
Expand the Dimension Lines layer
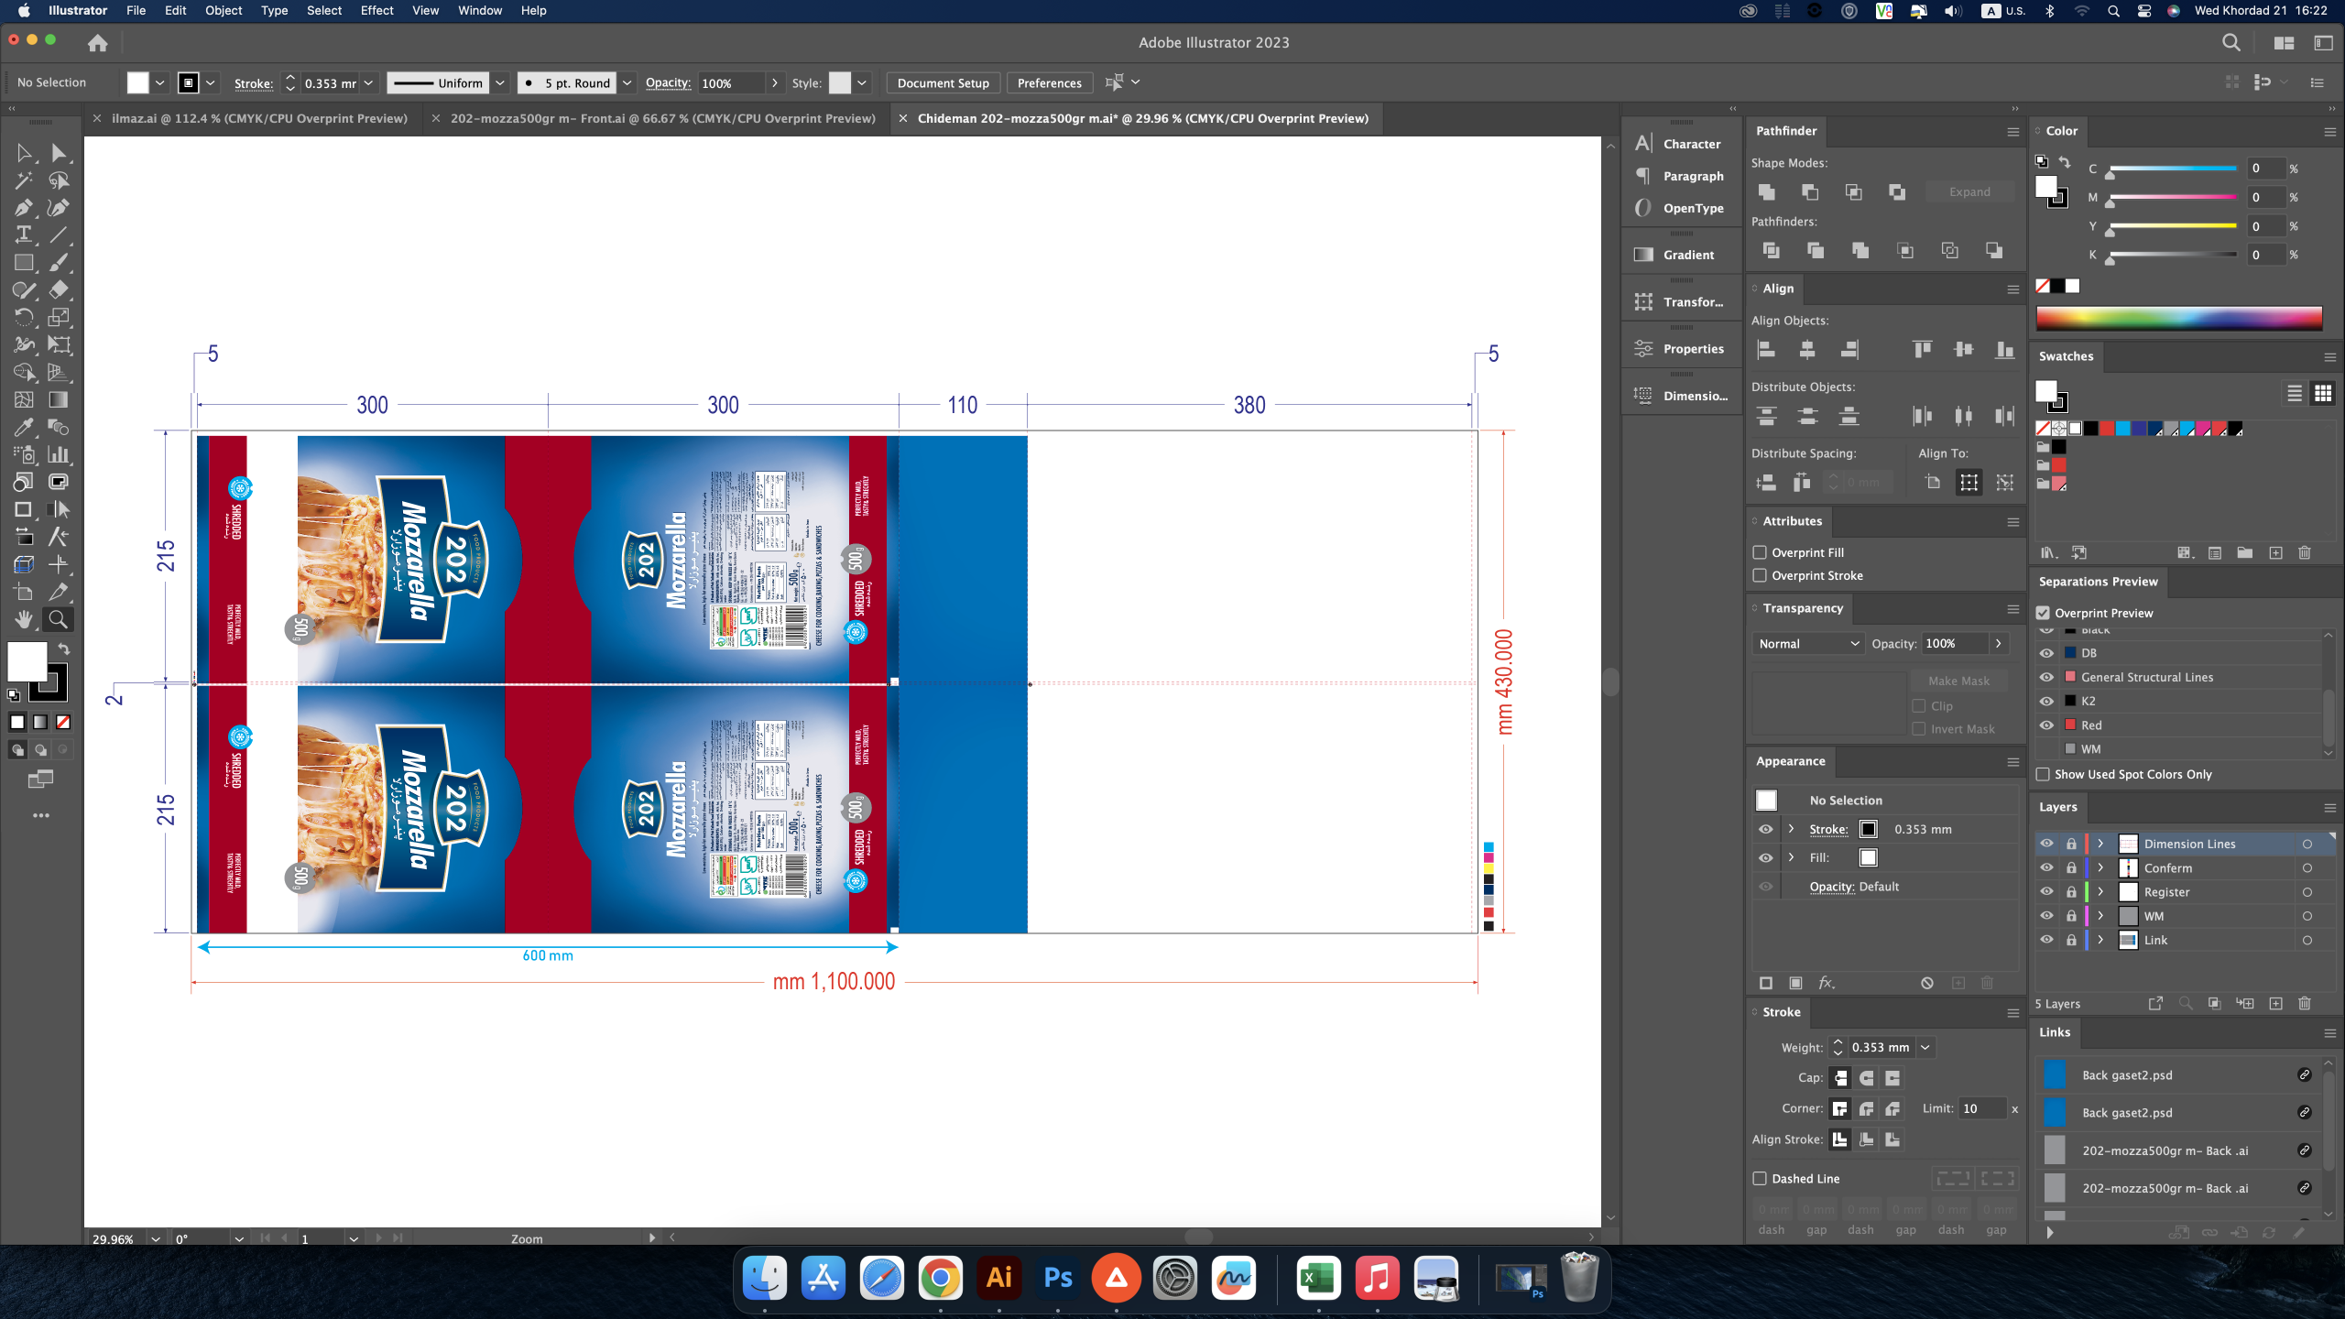click(x=2100, y=844)
